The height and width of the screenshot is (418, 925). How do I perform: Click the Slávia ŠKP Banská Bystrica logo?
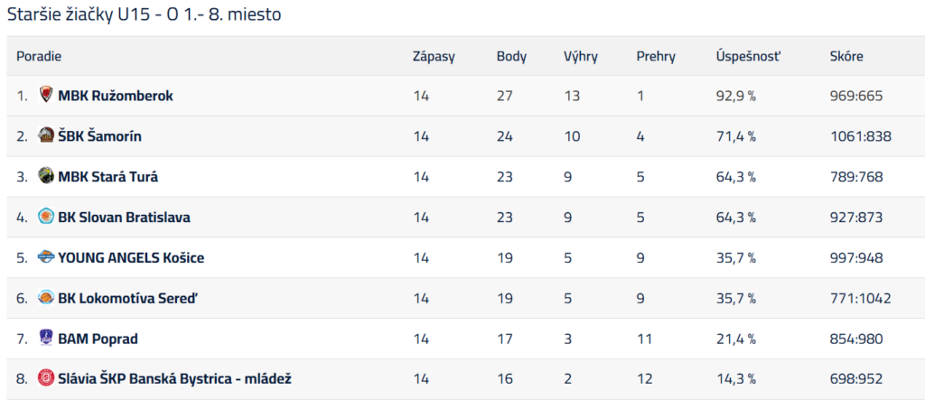pos(46,378)
